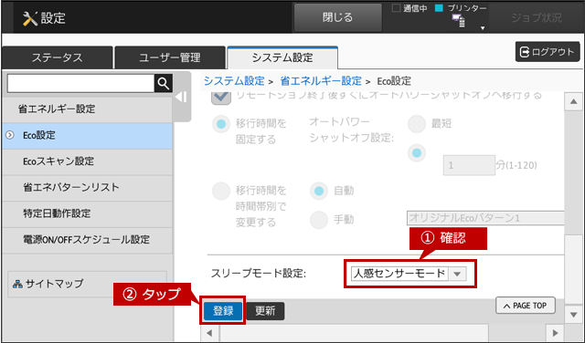Click the search magnifier icon
The width and height of the screenshot is (585, 343).
point(164,83)
